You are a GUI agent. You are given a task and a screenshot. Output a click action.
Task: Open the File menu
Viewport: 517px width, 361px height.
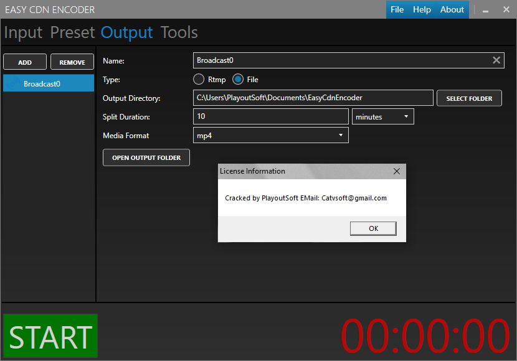(397, 9)
